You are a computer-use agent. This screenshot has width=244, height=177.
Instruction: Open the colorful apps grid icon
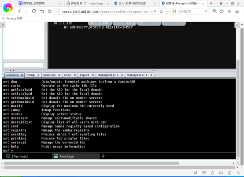214,11
